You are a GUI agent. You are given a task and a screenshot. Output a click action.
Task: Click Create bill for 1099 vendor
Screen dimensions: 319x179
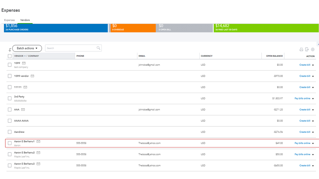[x=305, y=76]
